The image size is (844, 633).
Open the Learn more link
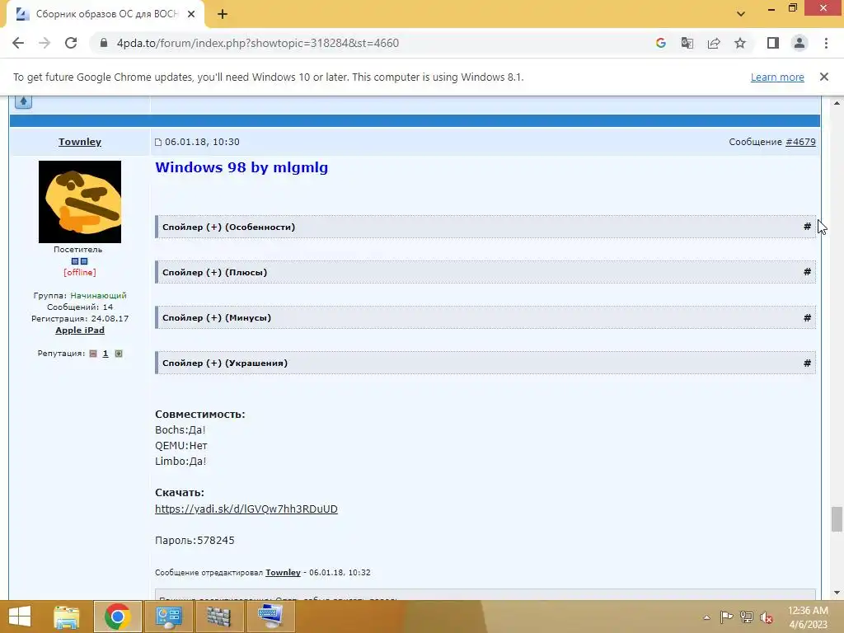[777, 77]
